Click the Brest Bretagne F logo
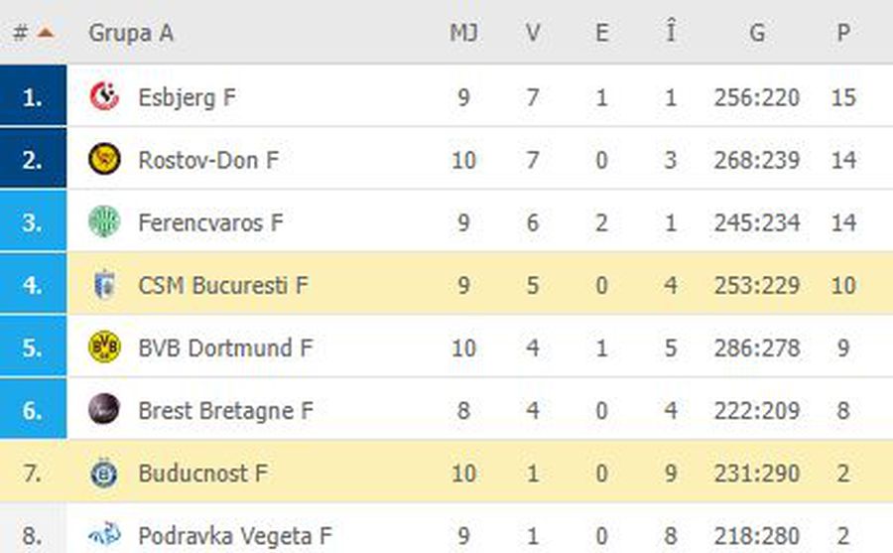This screenshot has width=893, height=553. click(105, 410)
